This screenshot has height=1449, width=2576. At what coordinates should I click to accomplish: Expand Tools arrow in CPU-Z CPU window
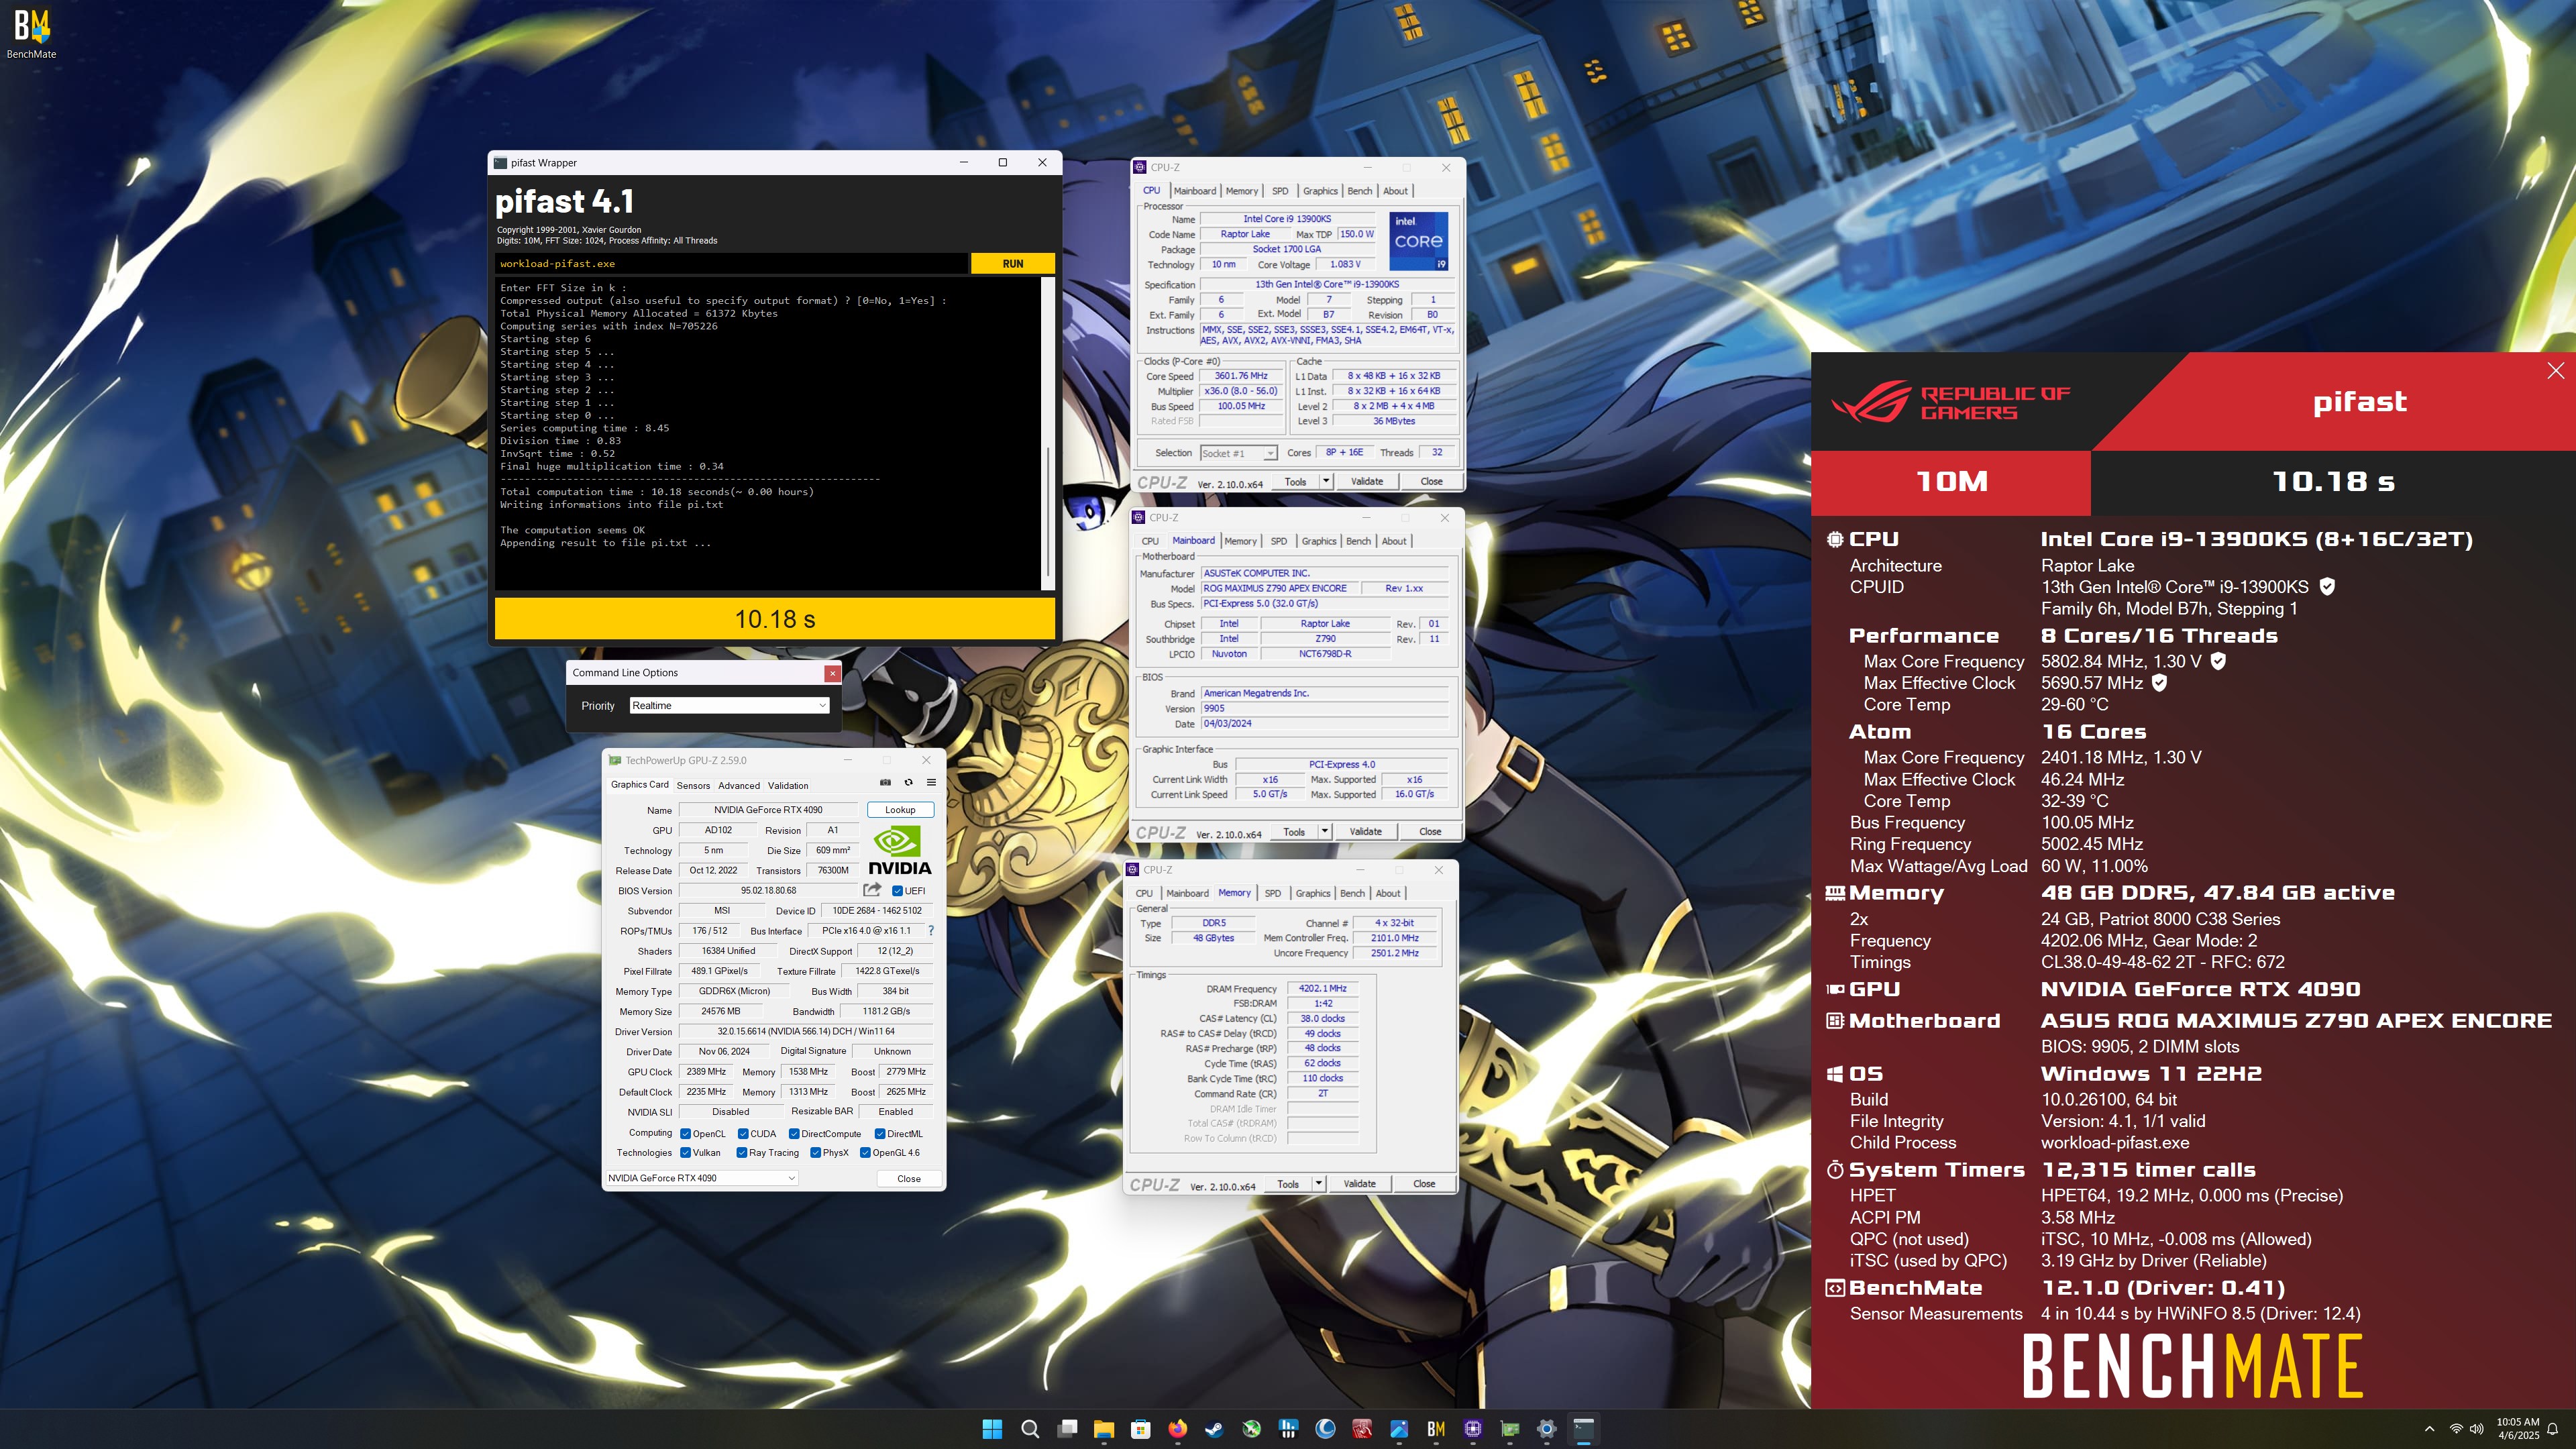coord(1326,481)
